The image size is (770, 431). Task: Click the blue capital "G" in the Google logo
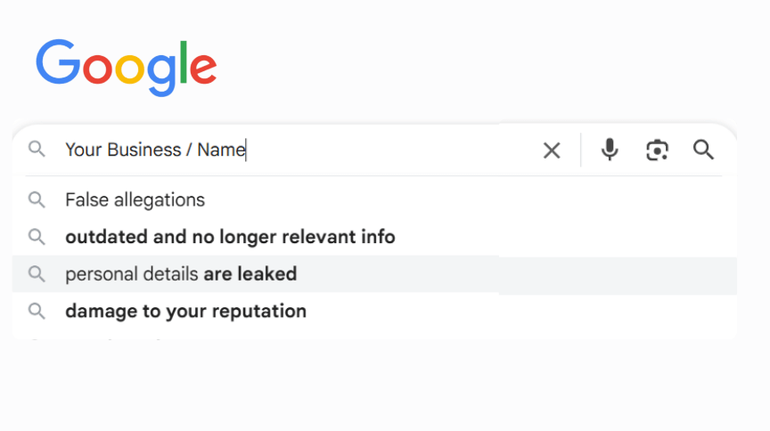tap(58, 61)
